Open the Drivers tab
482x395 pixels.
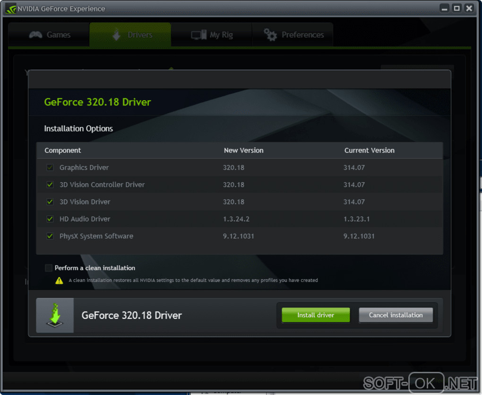[x=130, y=35]
